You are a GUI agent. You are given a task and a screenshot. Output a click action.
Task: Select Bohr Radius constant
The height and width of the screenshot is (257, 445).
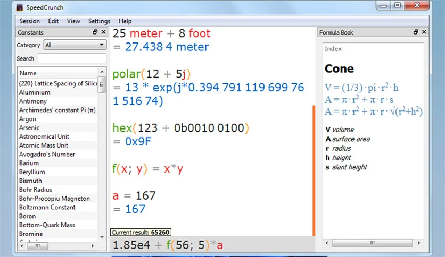pyautogui.click(x=58, y=190)
